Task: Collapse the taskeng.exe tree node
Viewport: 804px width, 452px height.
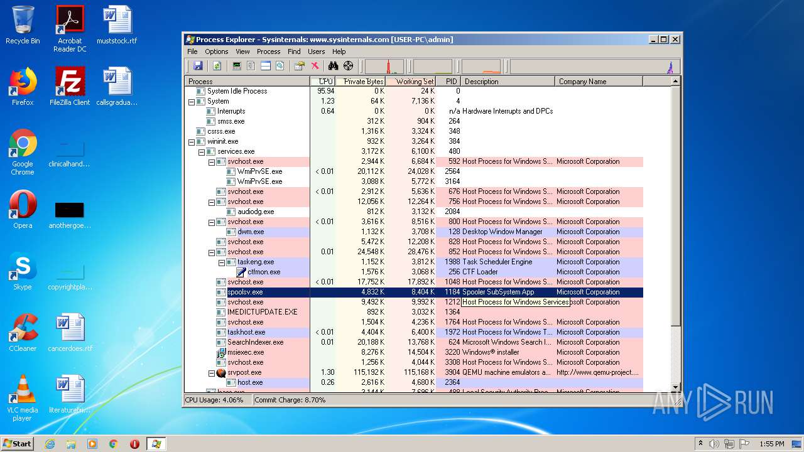Action: 222,262
